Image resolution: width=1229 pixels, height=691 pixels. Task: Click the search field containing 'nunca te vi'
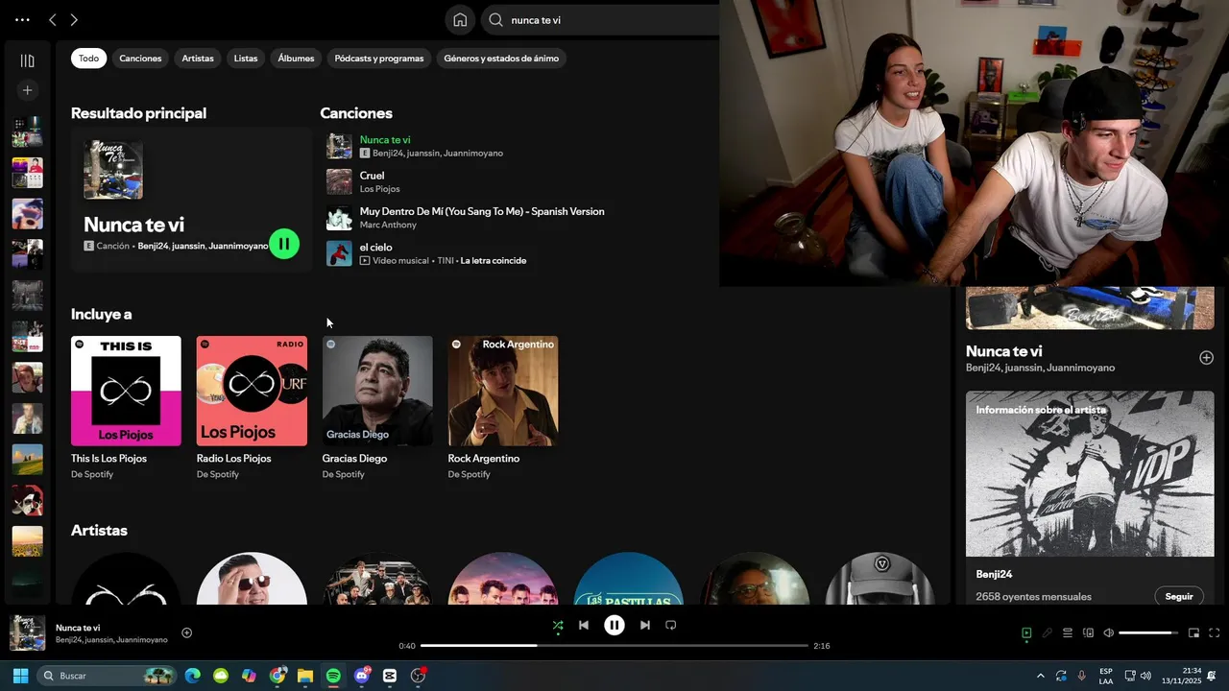tap(600, 19)
